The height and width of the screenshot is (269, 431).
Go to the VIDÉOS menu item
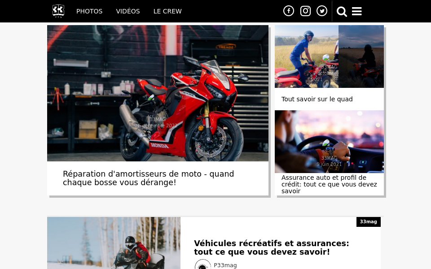coord(128,11)
